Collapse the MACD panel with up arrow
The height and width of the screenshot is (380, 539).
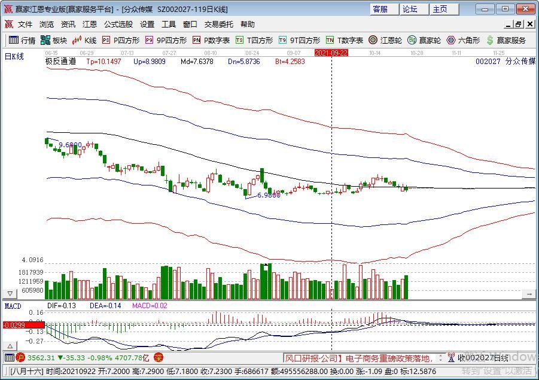click(x=10, y=346)
